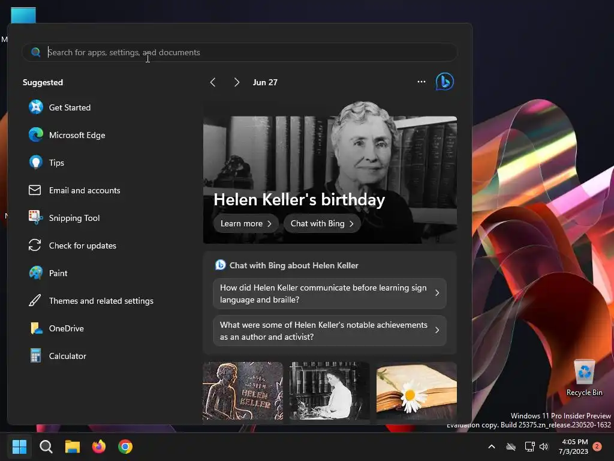
Task: Launch Firefox from the taskbar
Action: pos(99,446)
